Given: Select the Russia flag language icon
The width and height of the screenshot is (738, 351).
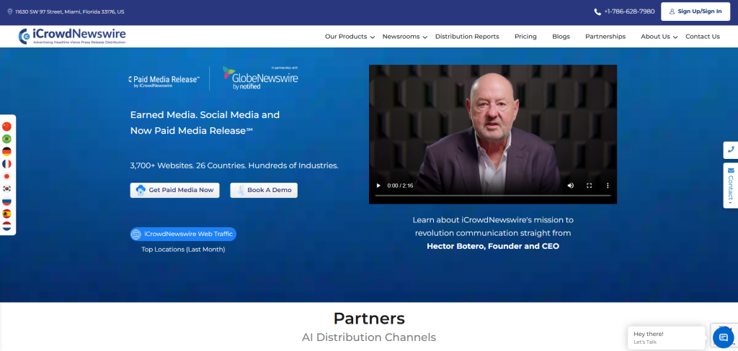Looking at the screenshot, I should point(6,201).
